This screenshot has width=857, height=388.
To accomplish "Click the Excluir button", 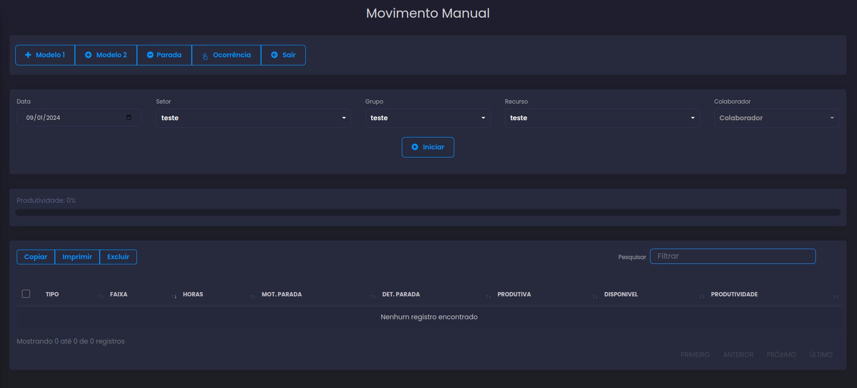I will 118,257.
